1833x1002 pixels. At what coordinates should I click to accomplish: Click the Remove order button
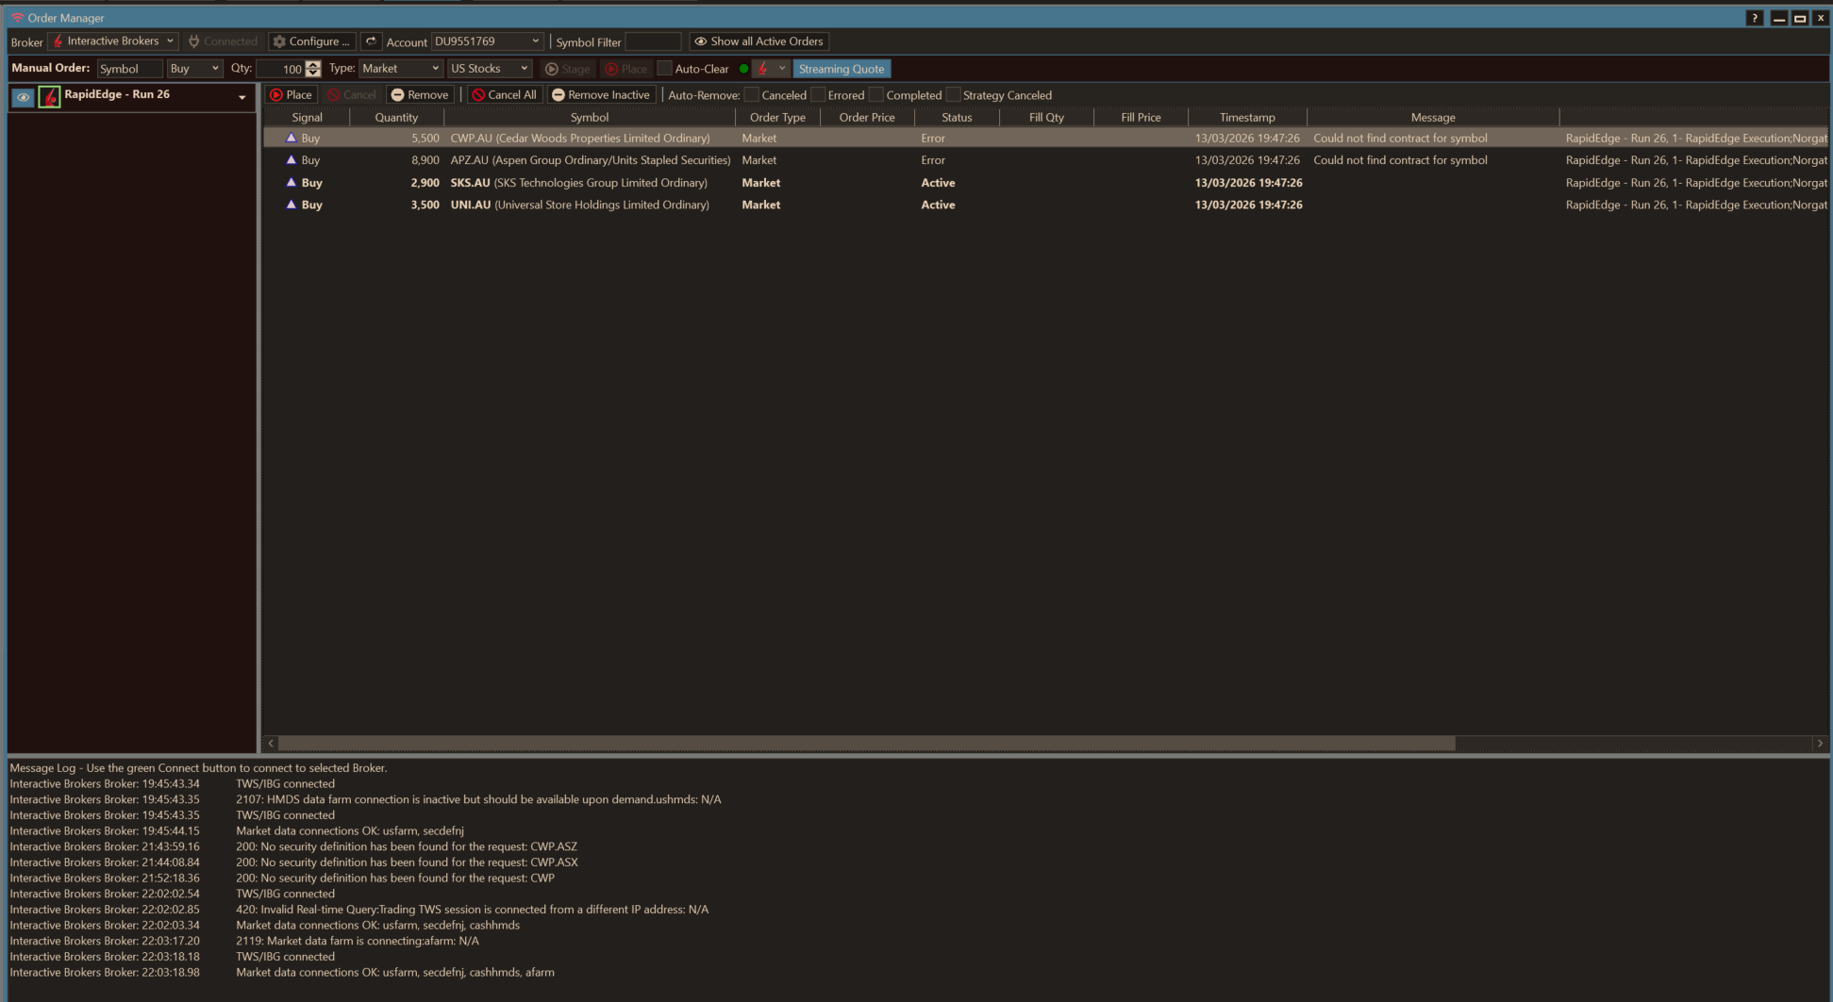click(x=420, y=95)
